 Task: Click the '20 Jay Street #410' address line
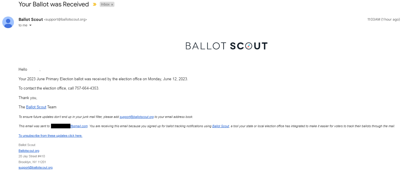[32, 156]
